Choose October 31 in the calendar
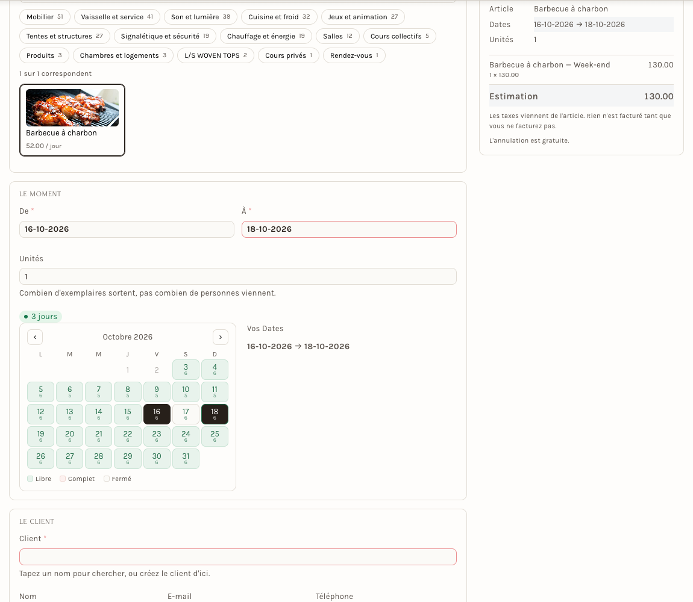 (186, 459)
